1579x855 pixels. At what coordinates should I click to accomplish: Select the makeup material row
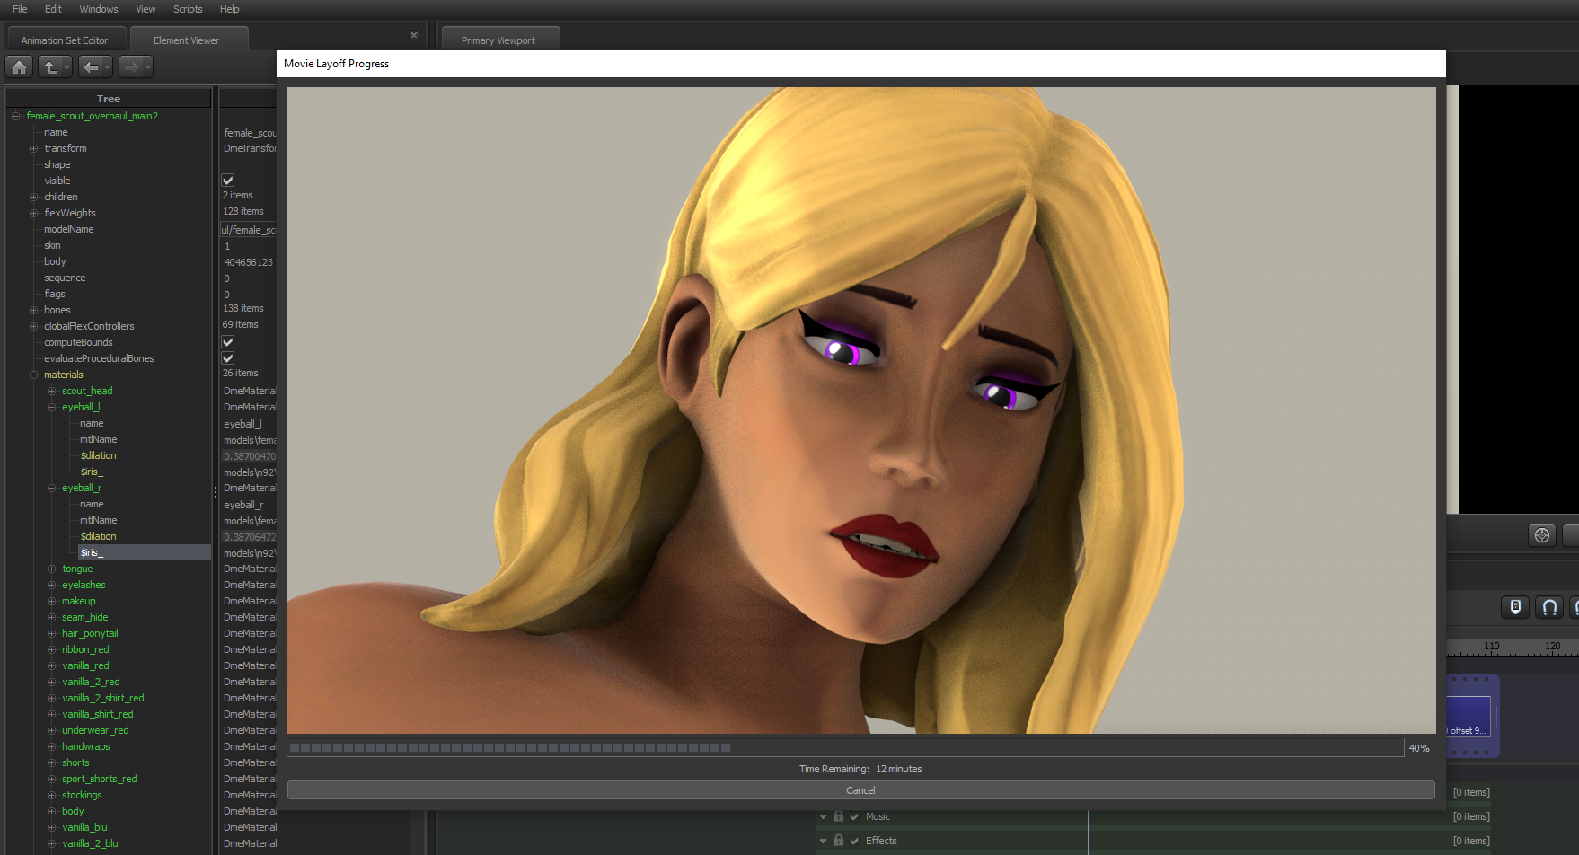(78, 601)
